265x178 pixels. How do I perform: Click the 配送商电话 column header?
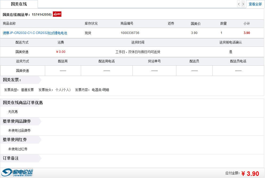(107, 61)
